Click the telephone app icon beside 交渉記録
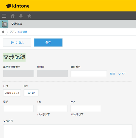 (4, 24)
